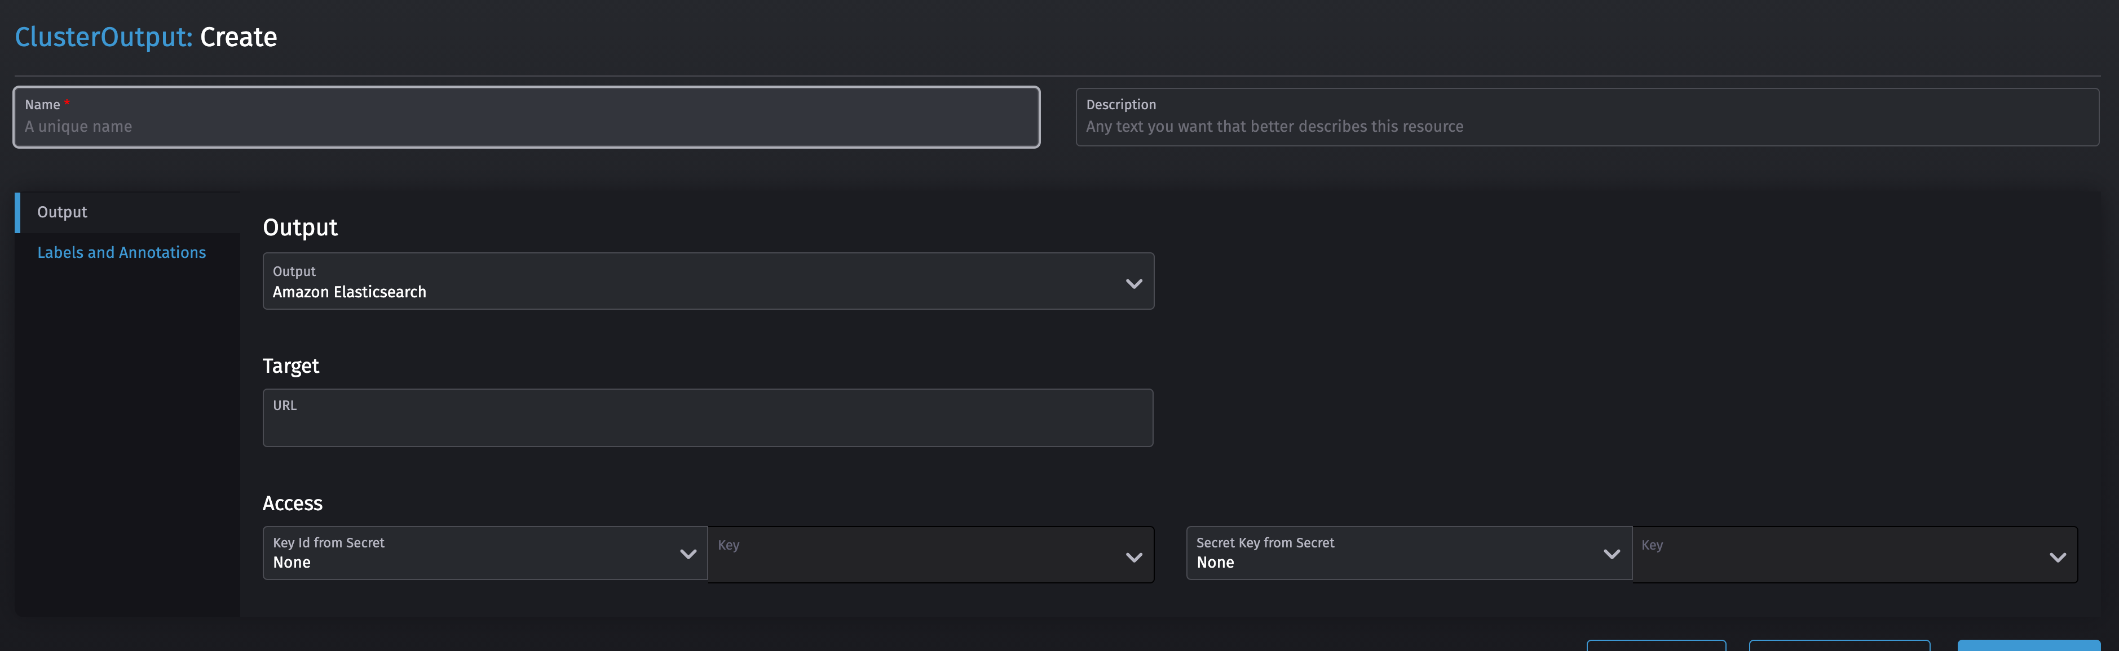The width and height of the screenshot is (2119, 651).
Task: Click the Output section heading
Action: [299, 228]
